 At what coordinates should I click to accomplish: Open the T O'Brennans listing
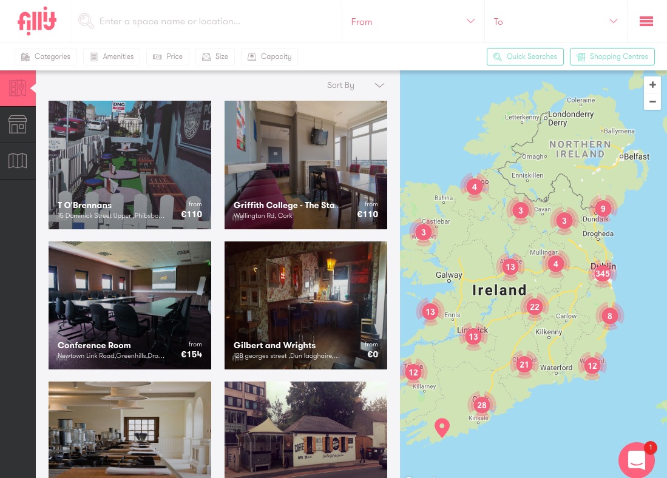(x=130, y=165)
